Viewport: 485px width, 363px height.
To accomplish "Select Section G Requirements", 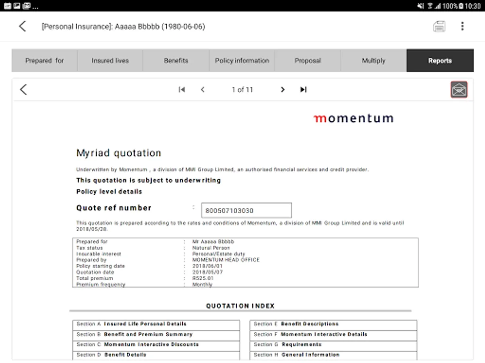I will pos(333,345).
